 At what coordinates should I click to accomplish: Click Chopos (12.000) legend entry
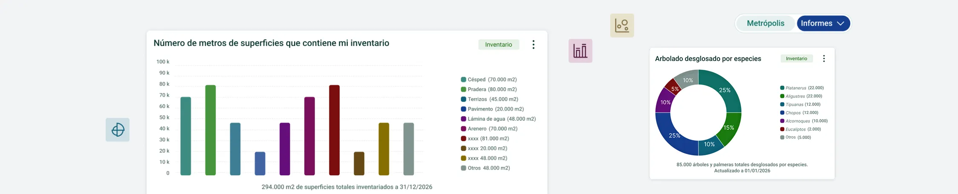(x=799, y=113)
